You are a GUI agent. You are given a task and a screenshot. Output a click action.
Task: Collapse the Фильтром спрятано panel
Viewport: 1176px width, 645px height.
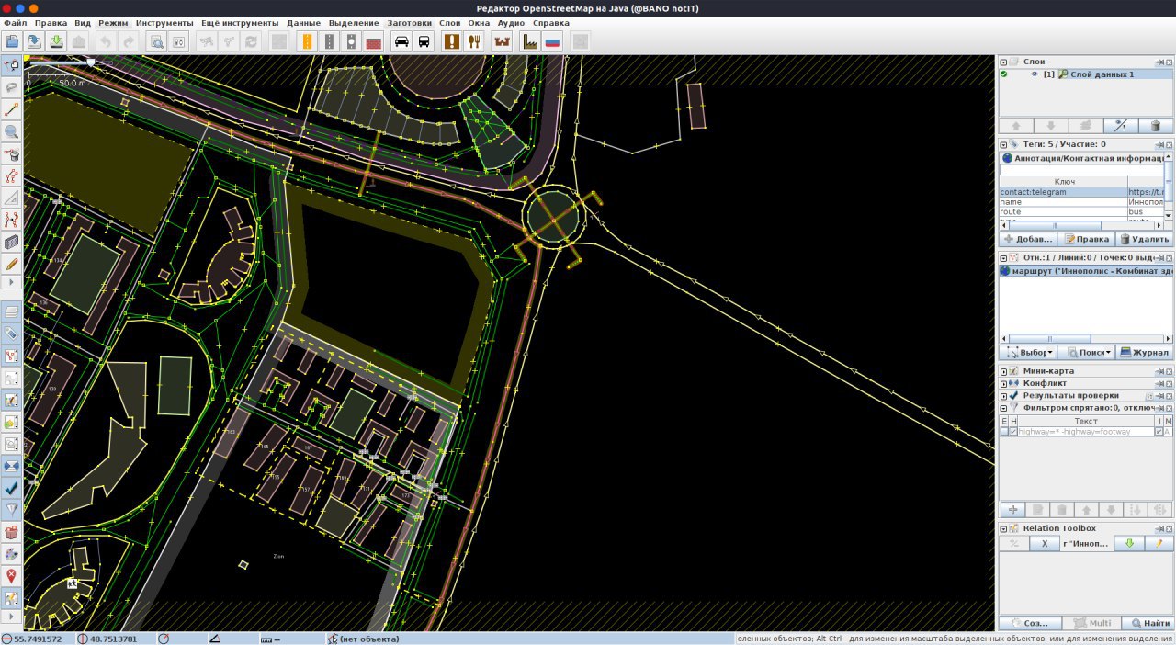pos(1004,407)
